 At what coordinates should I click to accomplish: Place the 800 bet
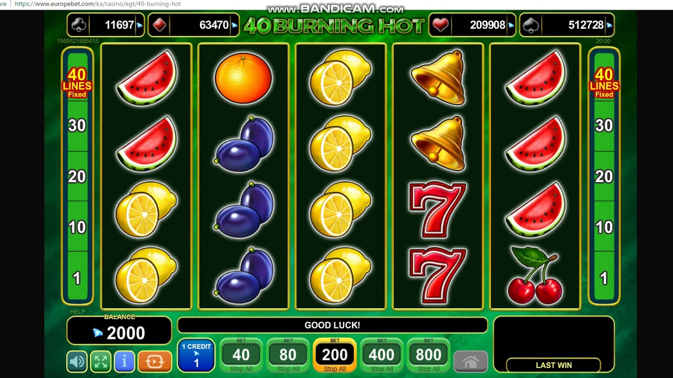[429, 355]
